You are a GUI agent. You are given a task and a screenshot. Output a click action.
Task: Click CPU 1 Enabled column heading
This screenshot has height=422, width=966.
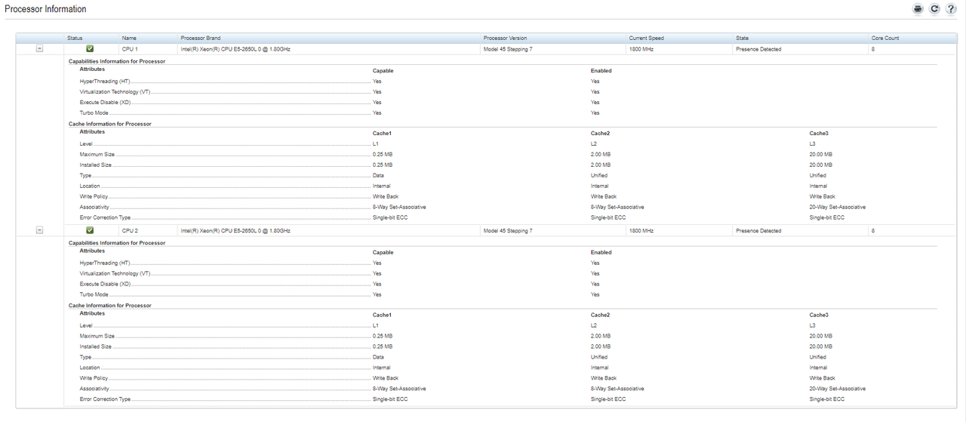tap(601, 70)
